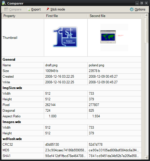The height and width of the screenshot is (161, 150).
Task: Click the scroll down arrow
Action: 146,157
